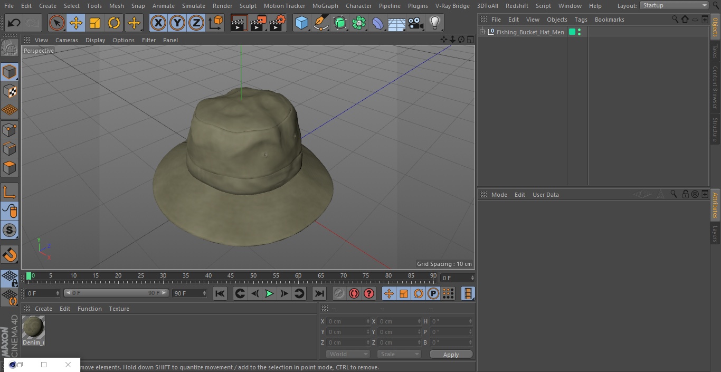Open the viewport Display menu
The width and height of the screenshot is (721, 372).
pos(95,40)
